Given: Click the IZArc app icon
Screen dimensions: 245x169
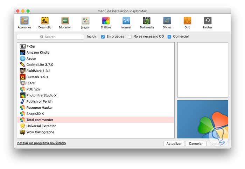Looking at the screenshot, I should 22,83.
